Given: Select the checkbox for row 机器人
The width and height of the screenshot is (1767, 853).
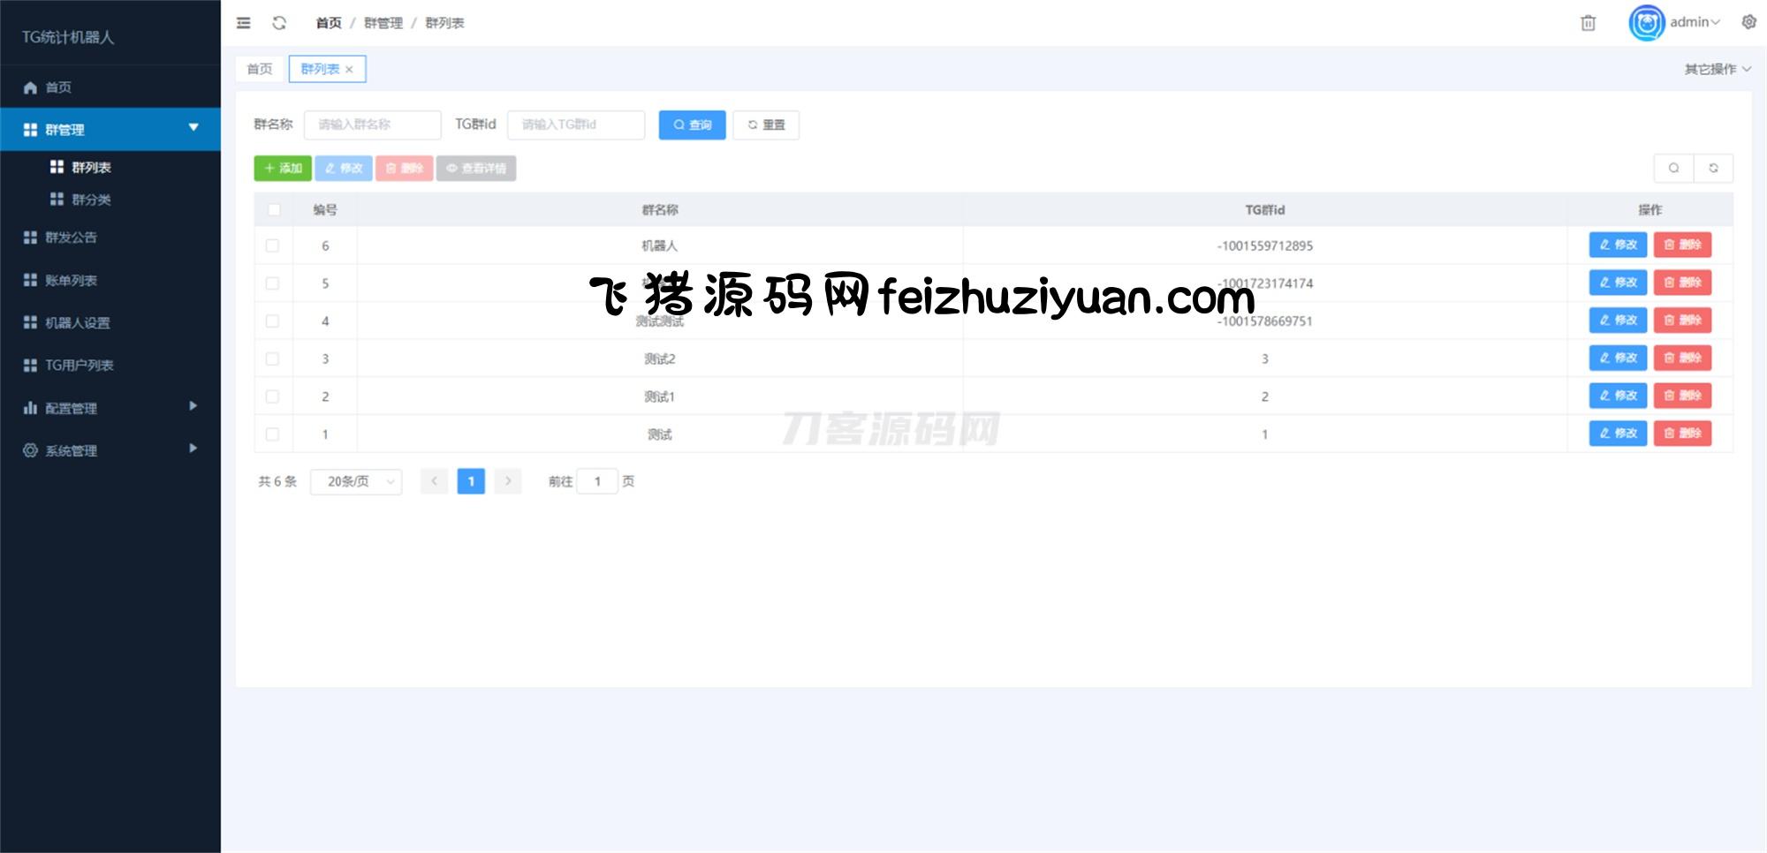Looking at the screenshot, I should click(273, 246).
